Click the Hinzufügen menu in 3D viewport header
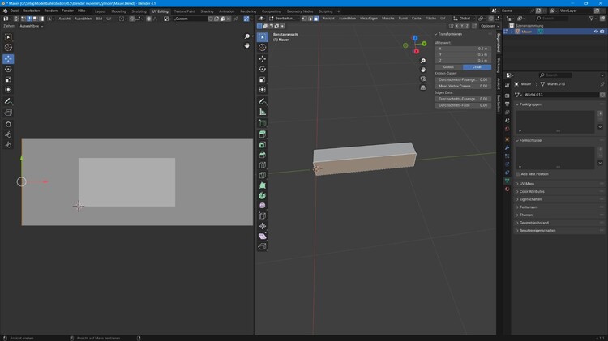 tap(369, 18)
